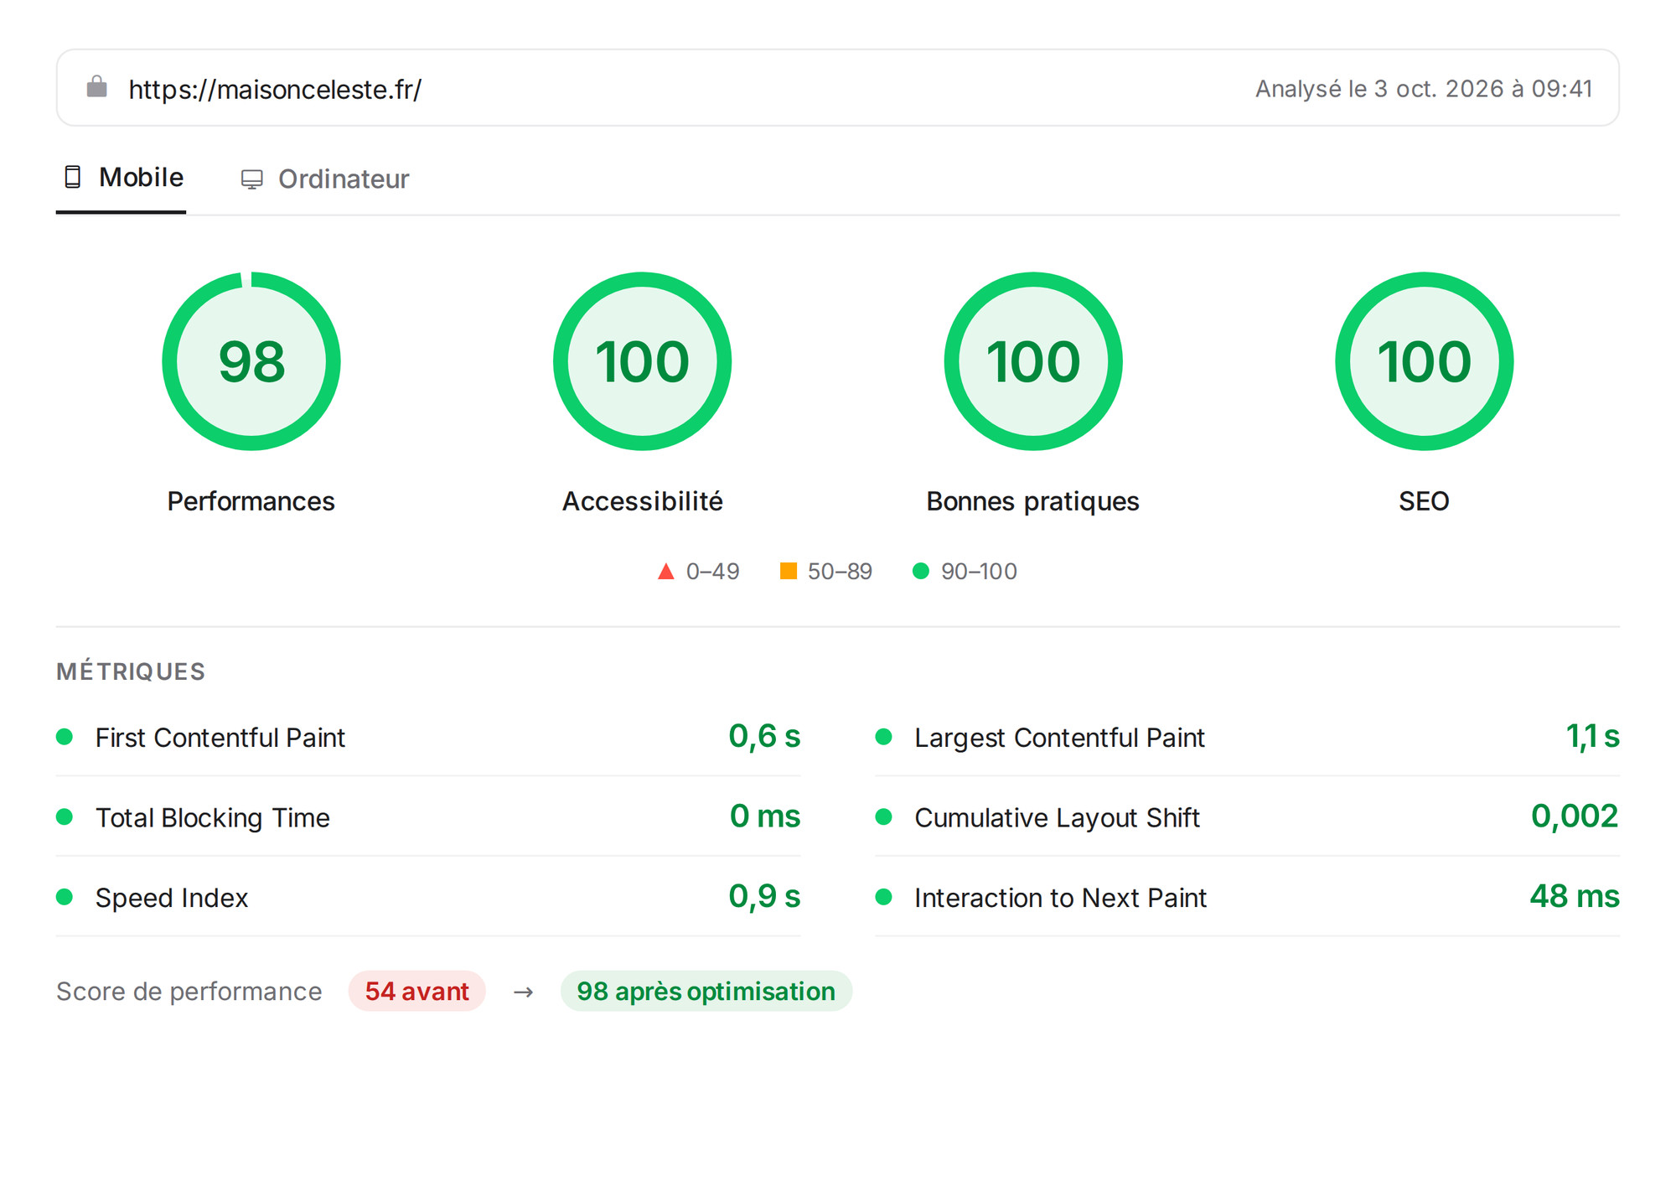The height and width of the screenshot is (1192, 1676).
Task: Click the Total Blocking Time label
Action: point(213,818)
